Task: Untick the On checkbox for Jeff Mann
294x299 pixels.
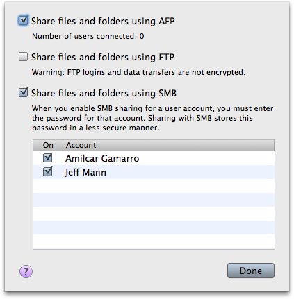Action: 48,171
